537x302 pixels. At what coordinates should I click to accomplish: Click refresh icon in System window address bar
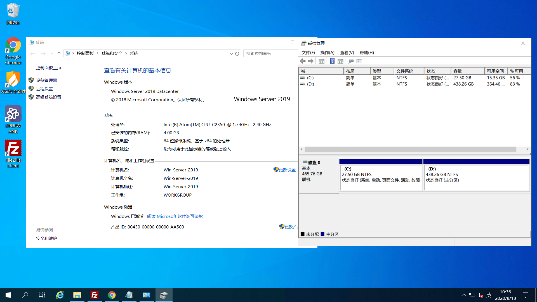coord(237,53)
